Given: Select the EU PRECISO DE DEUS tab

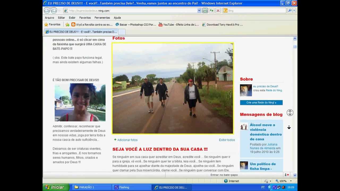Looking at the screenshot, I should click(x=81, y=32).
